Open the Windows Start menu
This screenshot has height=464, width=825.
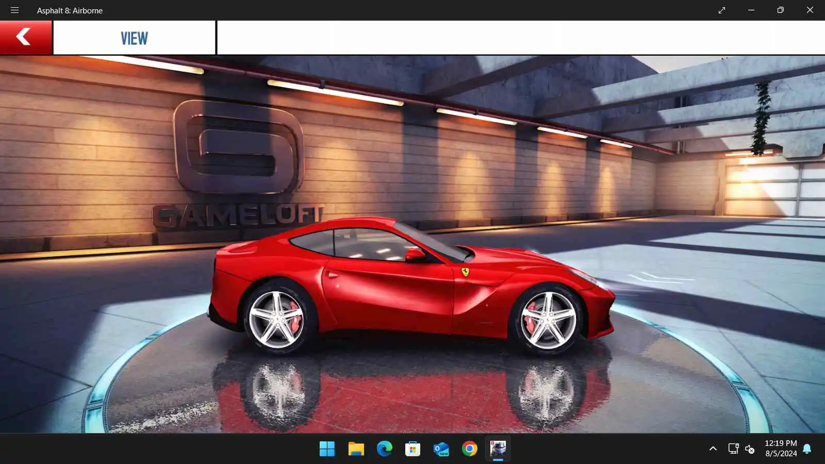coord(327,449)
